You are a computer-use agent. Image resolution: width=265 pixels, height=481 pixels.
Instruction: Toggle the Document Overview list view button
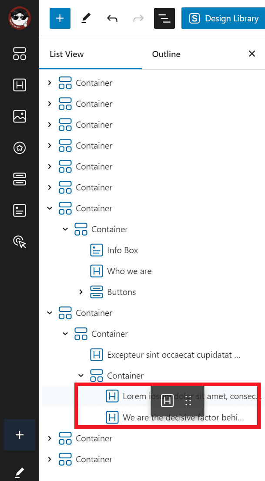(164, 18)
